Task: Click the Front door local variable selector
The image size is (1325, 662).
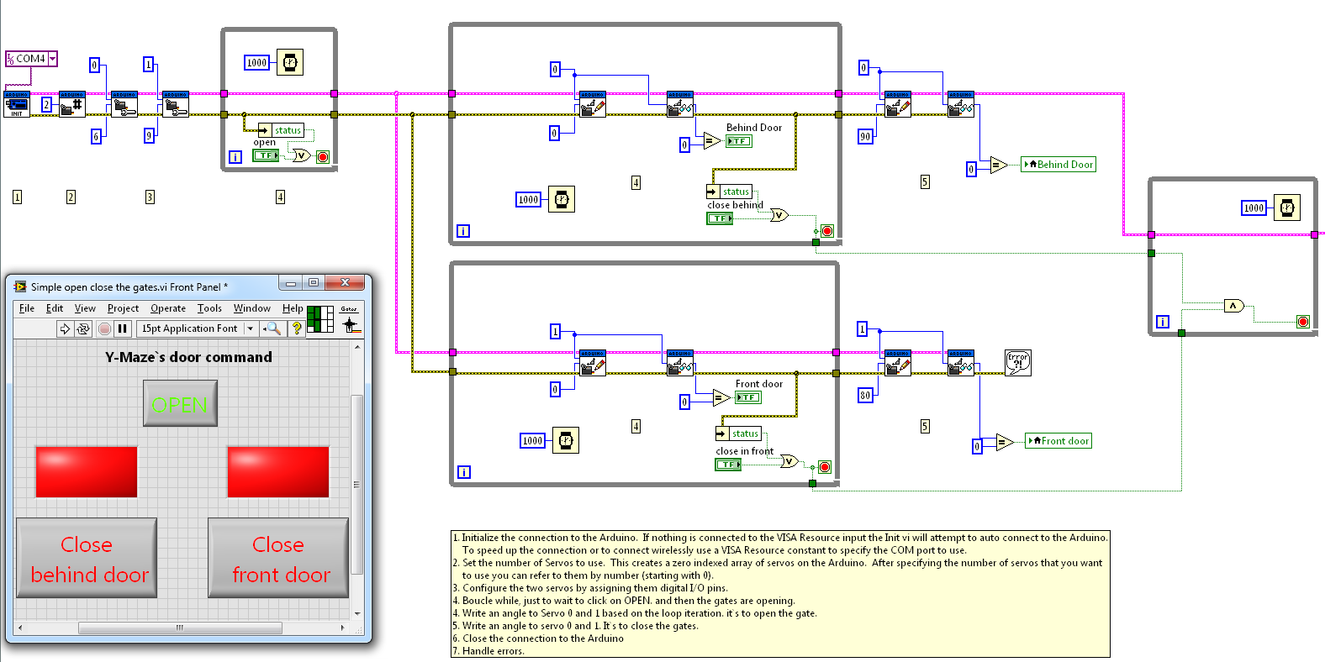Action: [x=1058, y=441]
